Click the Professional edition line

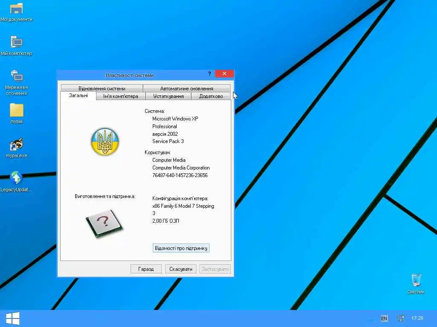pyautogui.click(x=164, y=126)
